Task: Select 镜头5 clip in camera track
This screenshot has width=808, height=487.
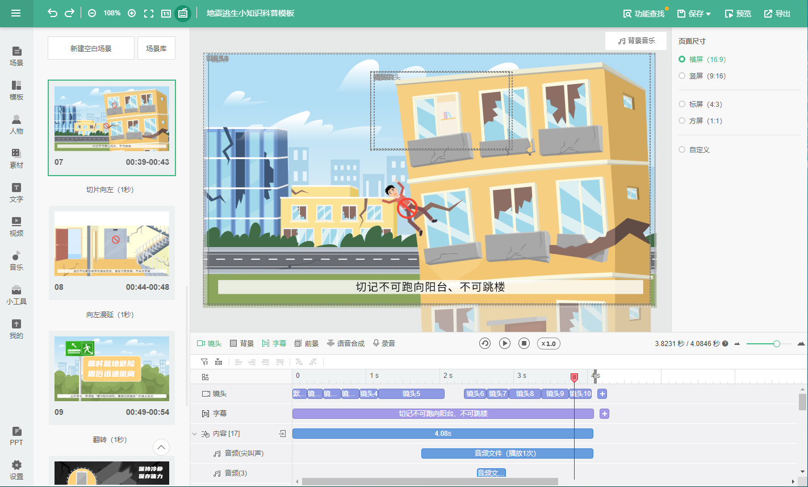Action: pyautogui.click(x=411, y=394)
